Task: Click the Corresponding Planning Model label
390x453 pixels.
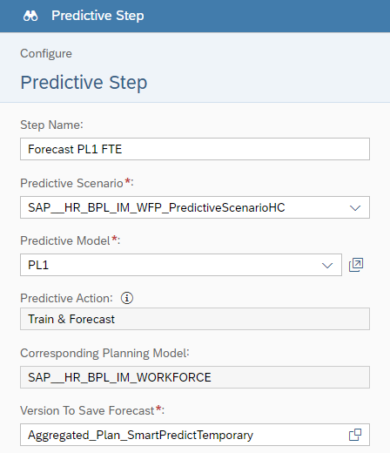Action: pos(104,354)
